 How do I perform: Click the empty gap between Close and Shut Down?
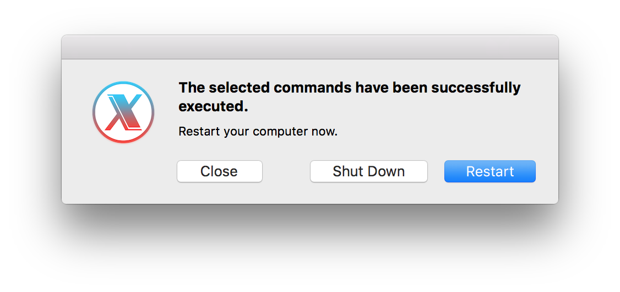(x=286, y=171)
